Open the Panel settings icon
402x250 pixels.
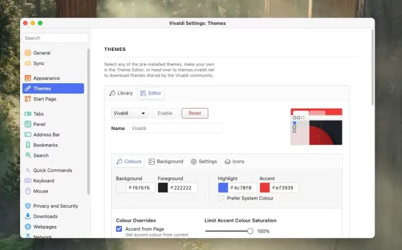27,124
